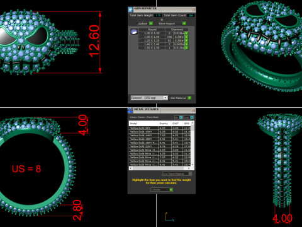
Task: Click the Total Gem Weight value field
Action: [158, 15]
